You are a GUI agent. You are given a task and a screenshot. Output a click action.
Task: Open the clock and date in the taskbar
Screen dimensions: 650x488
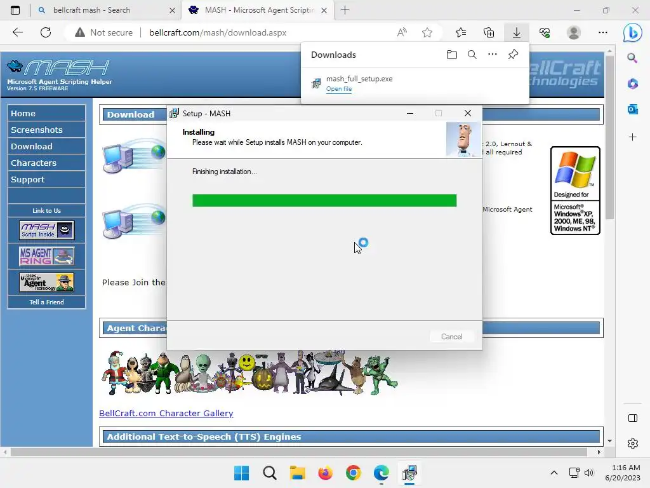point(622,473)
